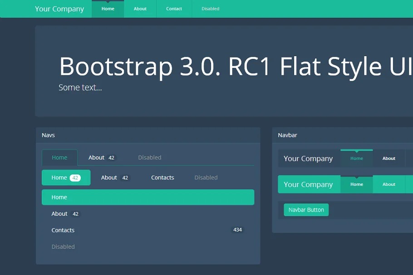Select the green Home pill with 42 badge
This screenshot has width=413, height=275.
(x=66, y=178)
